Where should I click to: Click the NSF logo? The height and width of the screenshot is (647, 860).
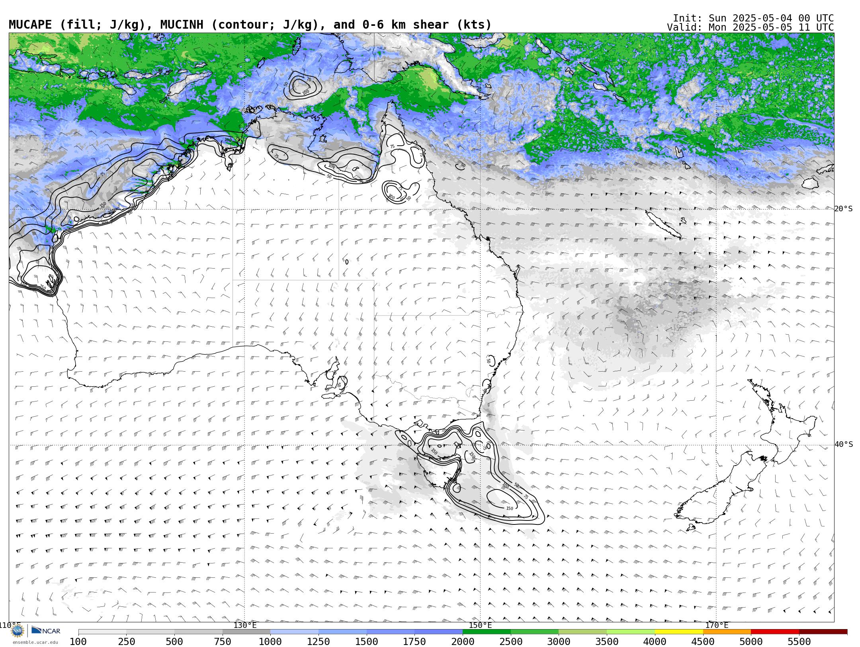tap(18, 631)
